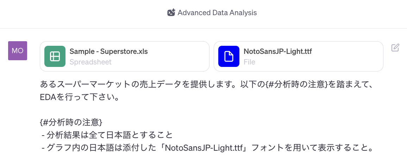Click the Advanced Data Analysis sparkle icon
407x162 pixels.
171,13
